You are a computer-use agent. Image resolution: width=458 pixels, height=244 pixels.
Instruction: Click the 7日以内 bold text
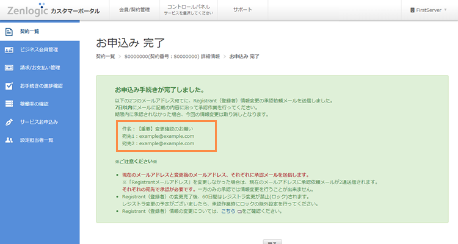tap(123, 107)
